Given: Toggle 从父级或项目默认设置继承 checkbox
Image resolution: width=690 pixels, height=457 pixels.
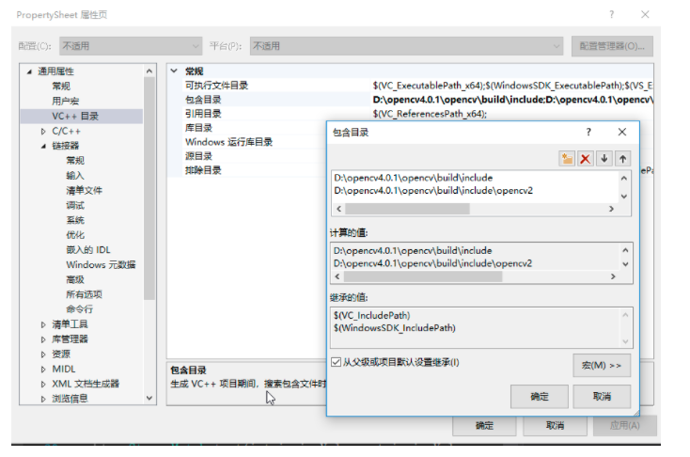Looking at the screenshot, I should tap(337, 362).
